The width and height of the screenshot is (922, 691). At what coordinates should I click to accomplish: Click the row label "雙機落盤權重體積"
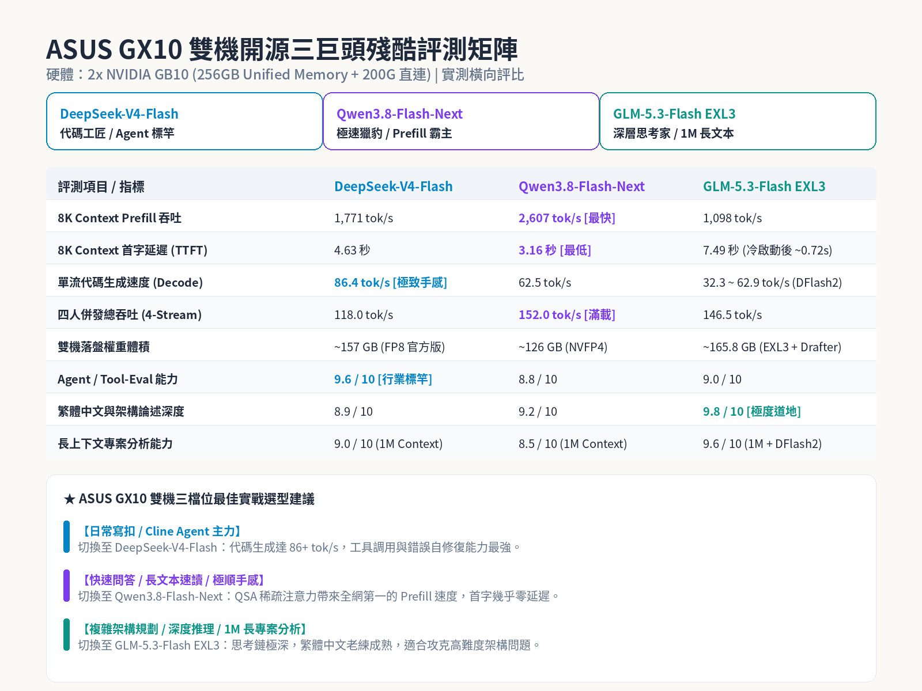tap(104, 347)
